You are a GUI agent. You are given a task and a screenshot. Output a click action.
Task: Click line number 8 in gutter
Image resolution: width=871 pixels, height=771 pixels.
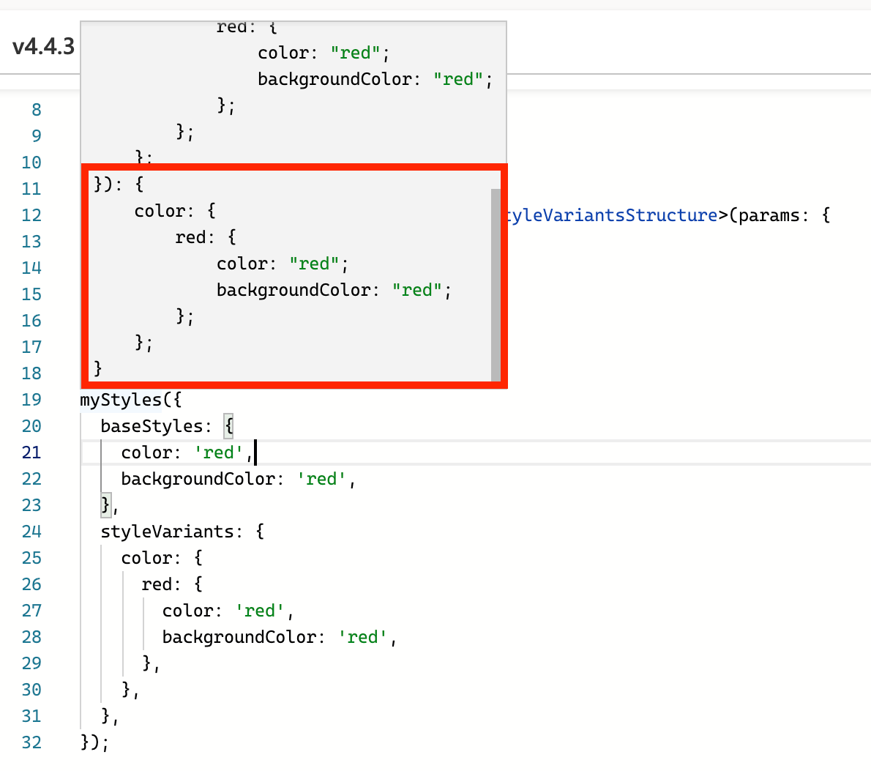click(37, 110)
